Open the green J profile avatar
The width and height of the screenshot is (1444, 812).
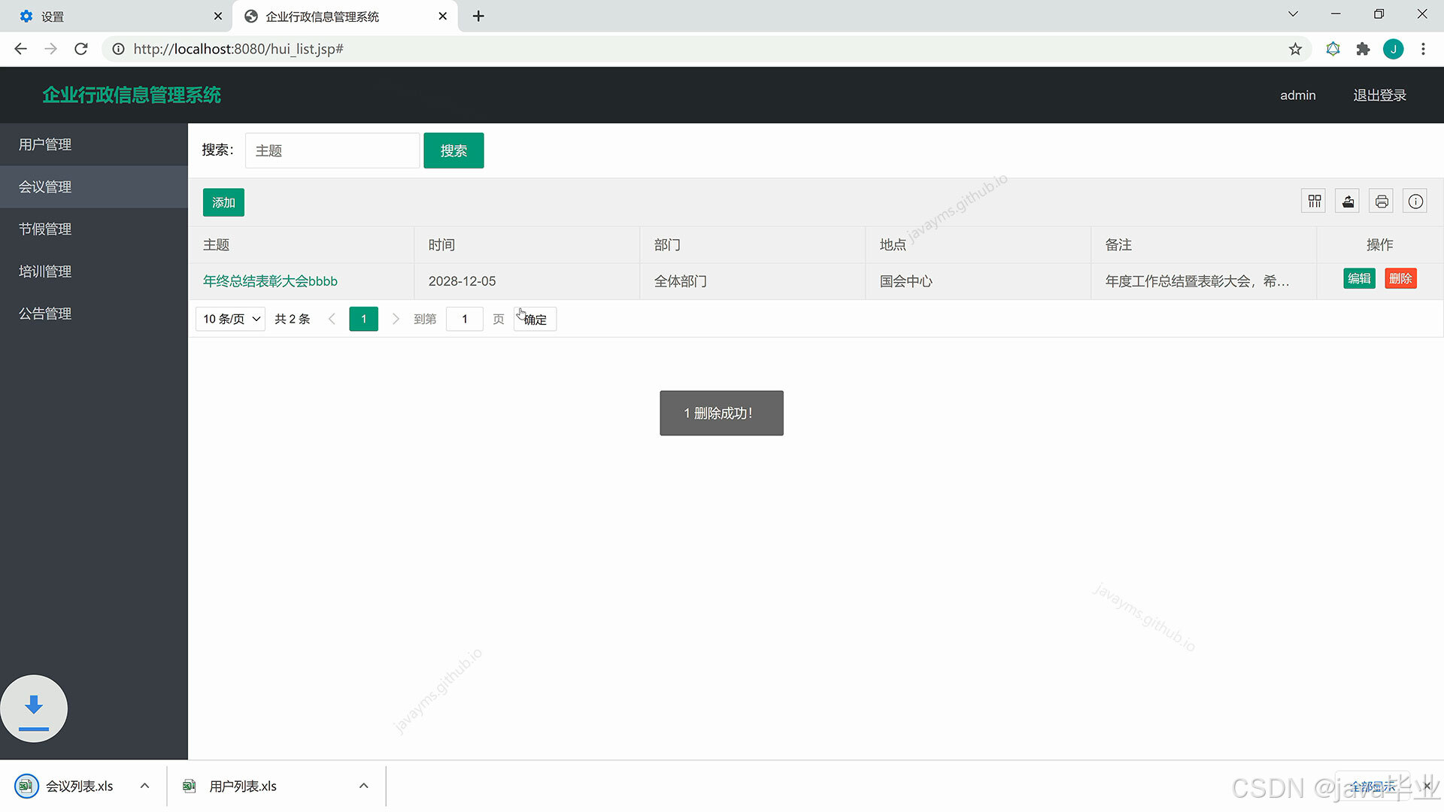point(1394,49)
